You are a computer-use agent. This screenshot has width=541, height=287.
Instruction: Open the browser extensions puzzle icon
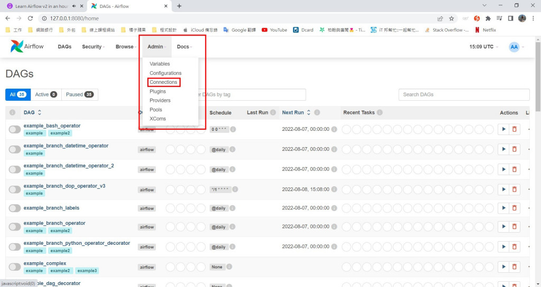click(488, 18)
